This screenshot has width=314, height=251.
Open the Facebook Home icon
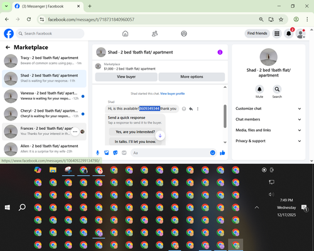click(125, 33)
